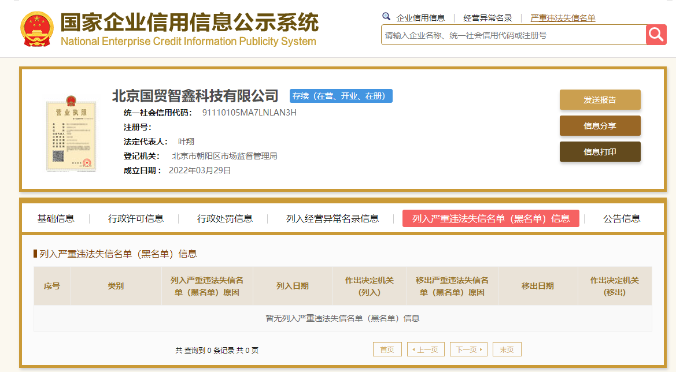Click the small magnifier icon beside 企业信用信息
The image size is (676, 372).
click(386, 16)
